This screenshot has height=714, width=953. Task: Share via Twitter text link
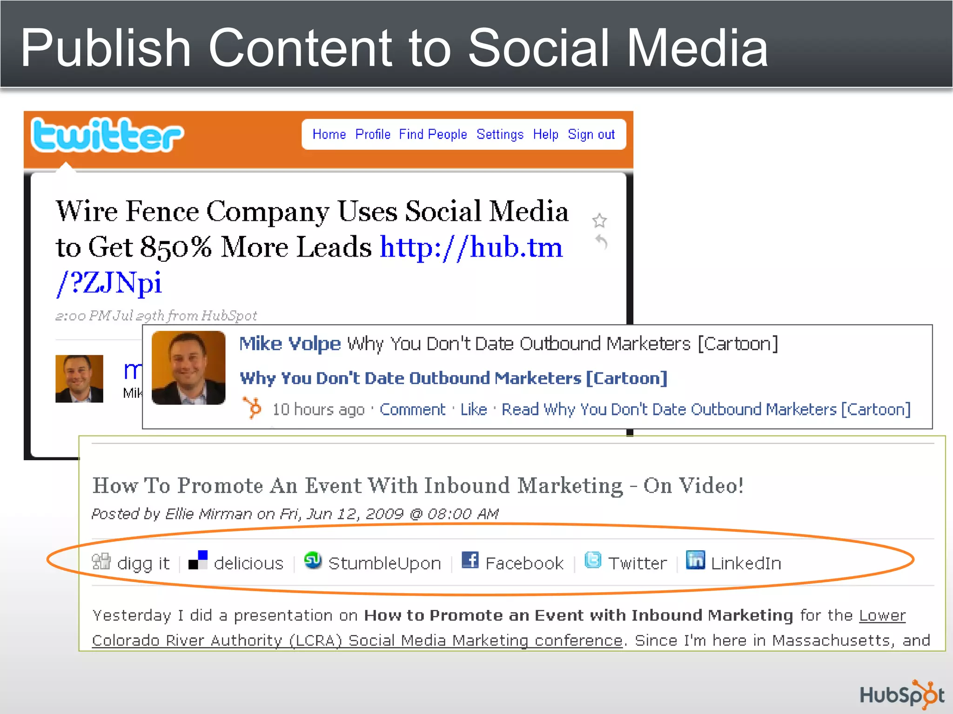coord(638,563)
